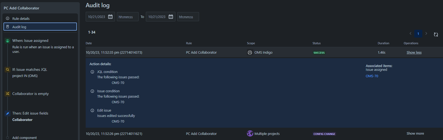Click the PC Add Collaborator sidebar title

21,8
